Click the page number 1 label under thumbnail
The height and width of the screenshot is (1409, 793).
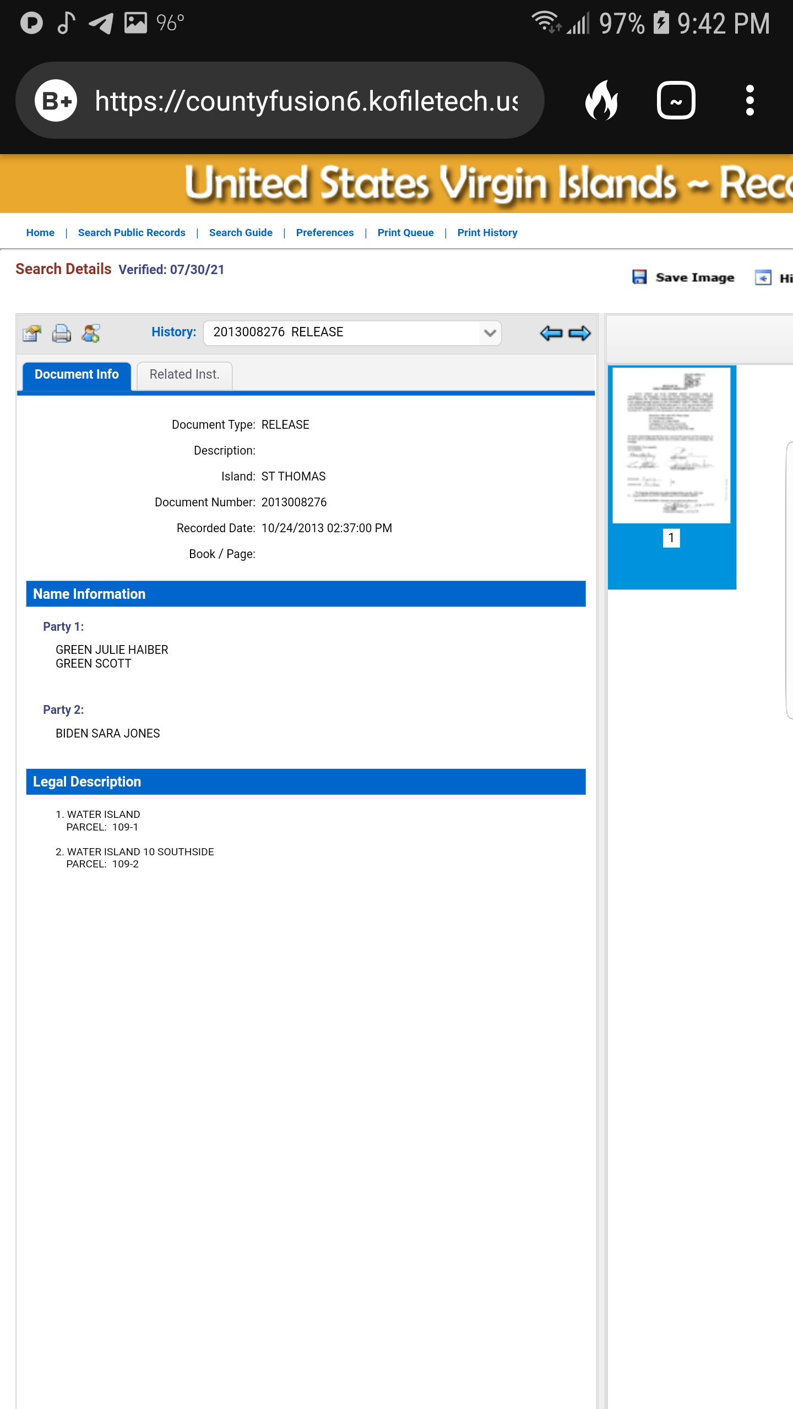point(671,538)
